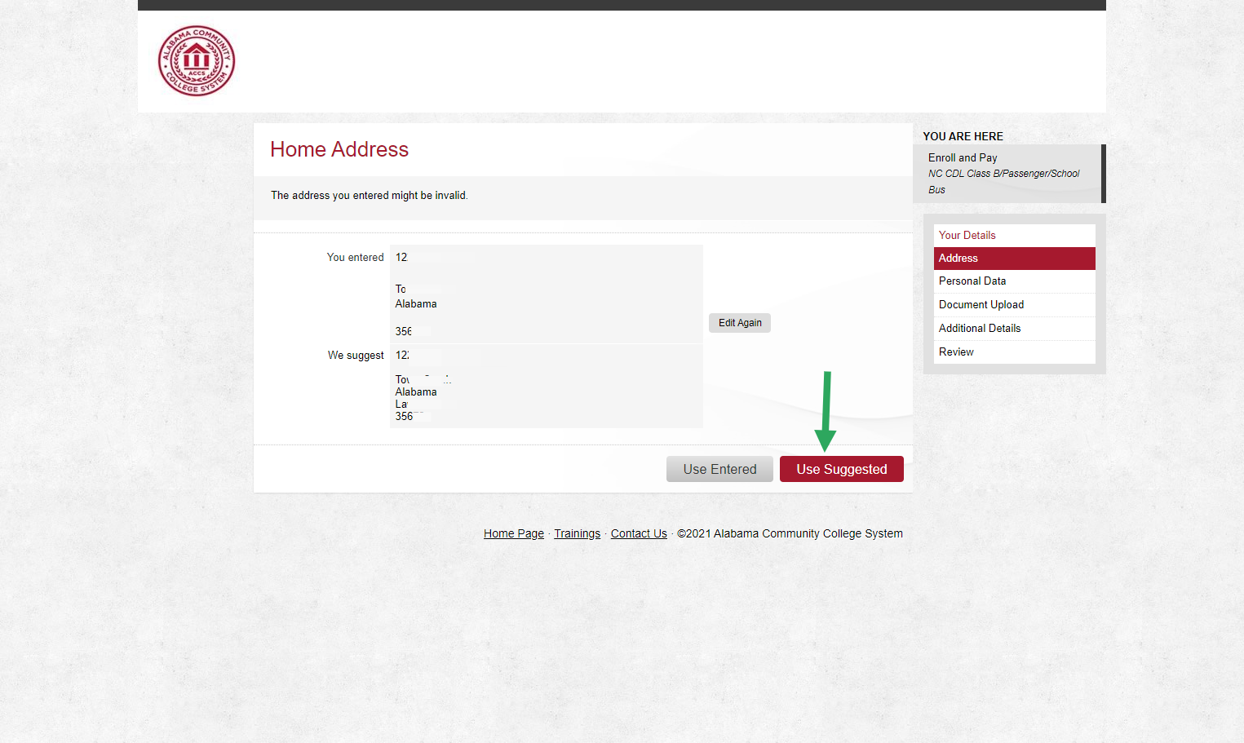Go to Personal Data step
This screenshot has width=1244, height=743.
[x=1014, y=281]
